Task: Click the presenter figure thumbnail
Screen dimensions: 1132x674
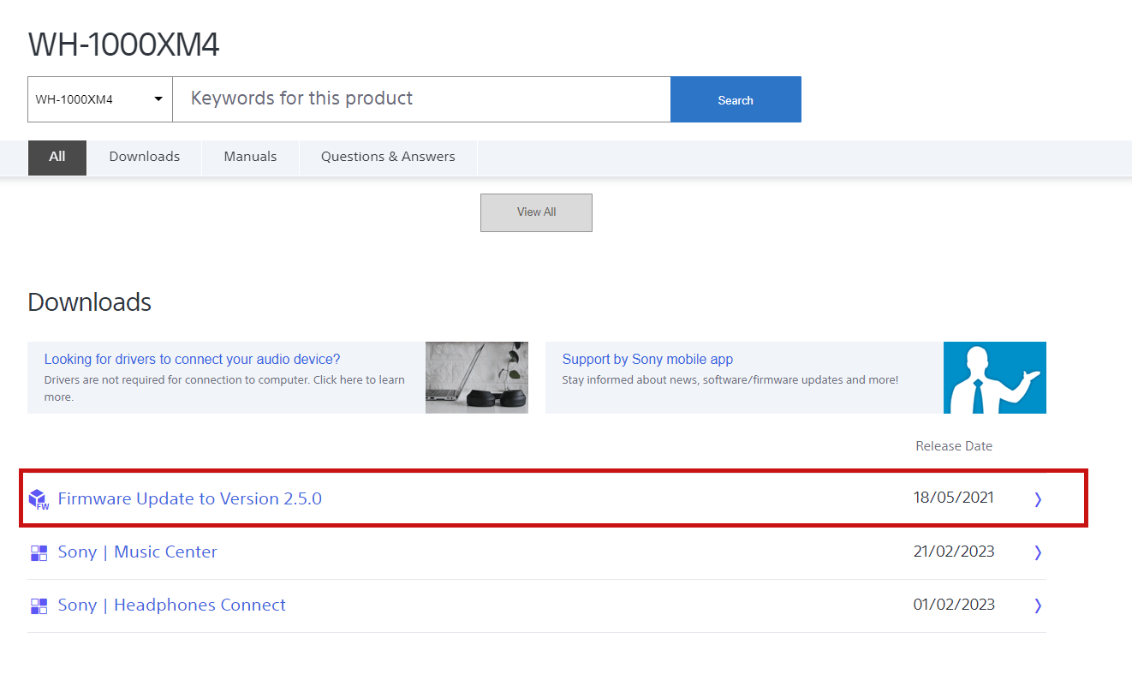Action: (995, 378)
